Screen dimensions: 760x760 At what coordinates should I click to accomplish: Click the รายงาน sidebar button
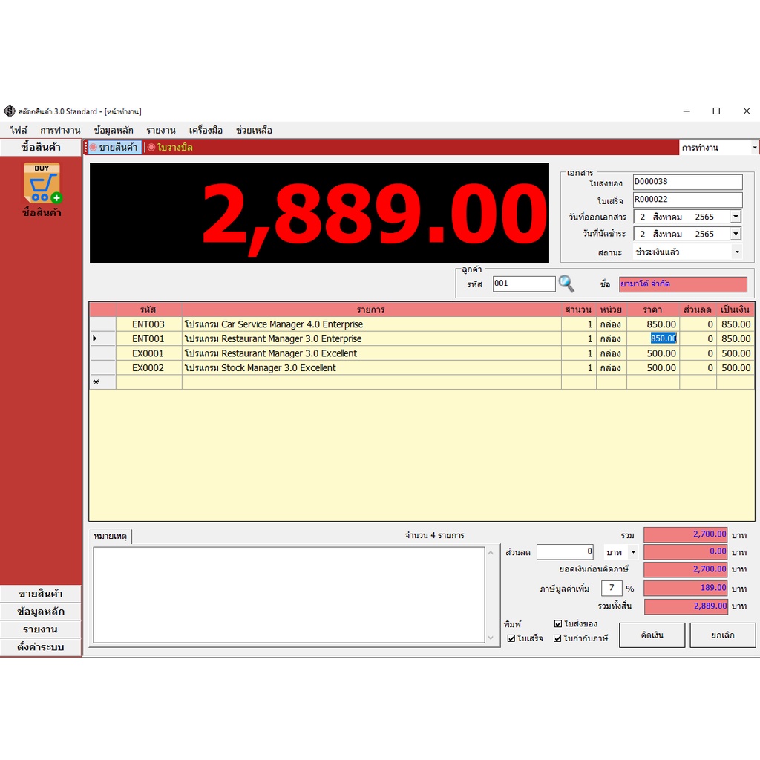pos(41,629)
